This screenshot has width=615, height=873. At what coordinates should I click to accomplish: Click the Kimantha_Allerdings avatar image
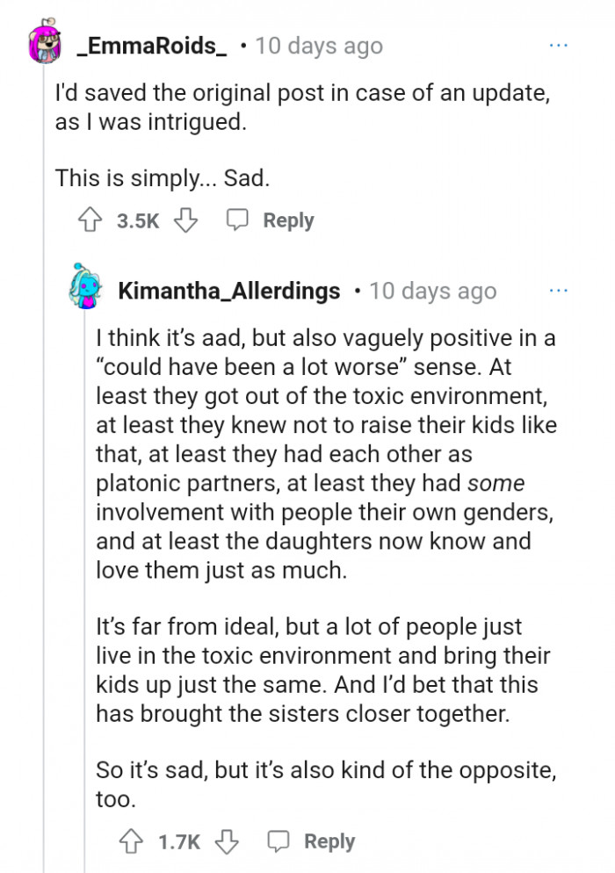(x=87, y=290)
